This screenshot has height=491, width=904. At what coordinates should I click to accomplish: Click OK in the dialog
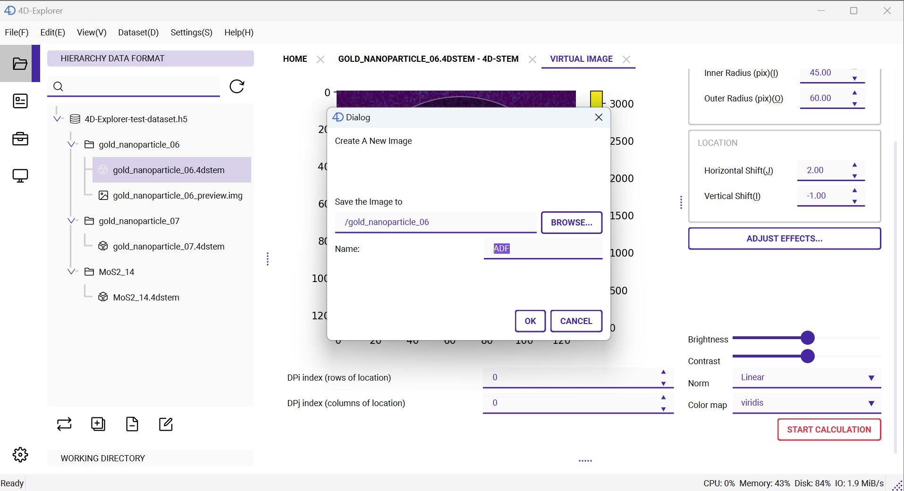[x=530, y=321]
